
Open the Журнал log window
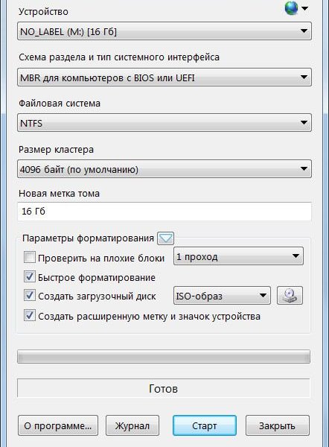click(132, 425)
